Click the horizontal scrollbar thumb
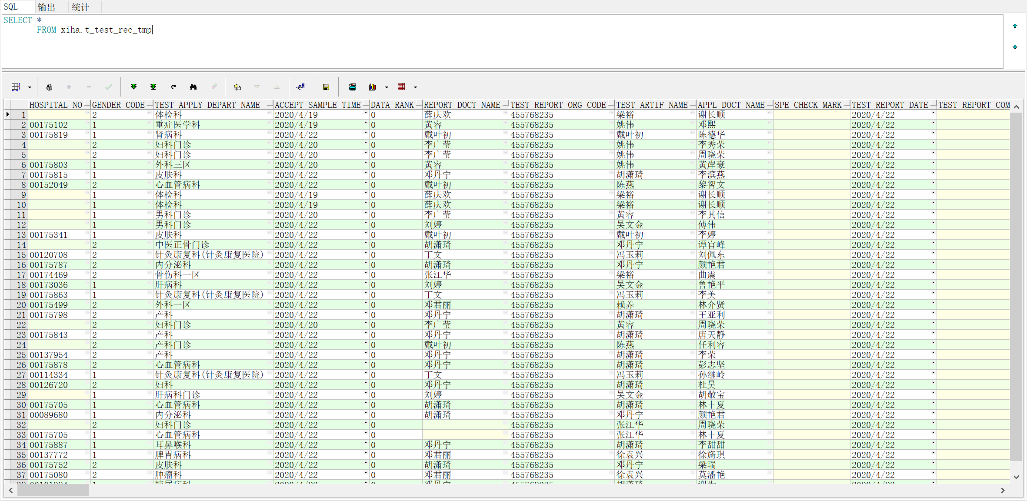The width and height of the screenshot is (1027, 501). (x=53, y=490)
